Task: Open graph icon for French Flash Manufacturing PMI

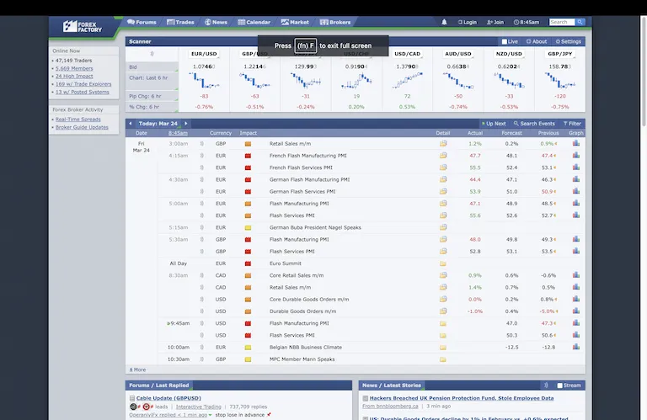Action: (x=576, y=156)
